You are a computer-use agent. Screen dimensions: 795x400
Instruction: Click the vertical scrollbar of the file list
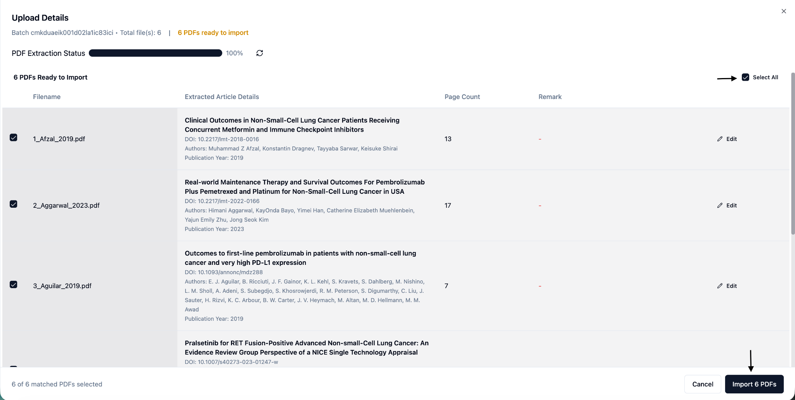(793, 155)
